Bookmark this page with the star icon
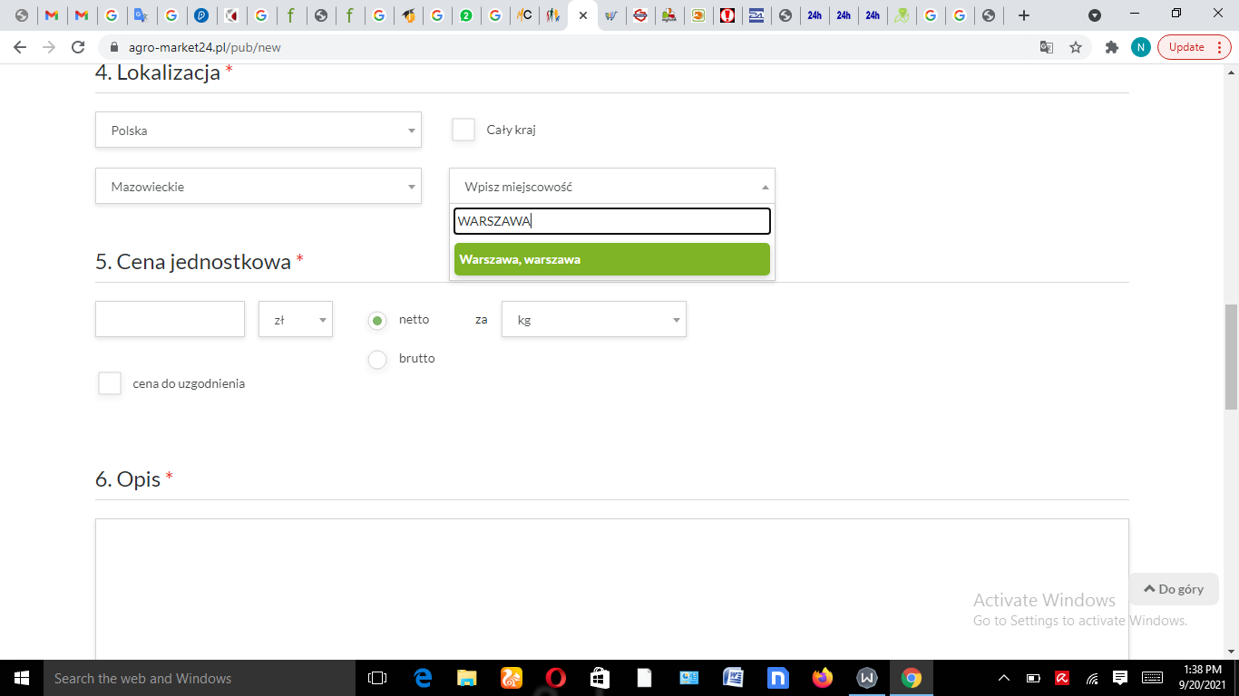1239x696 pixels. pyautogui.click(x=1076, y=47)
